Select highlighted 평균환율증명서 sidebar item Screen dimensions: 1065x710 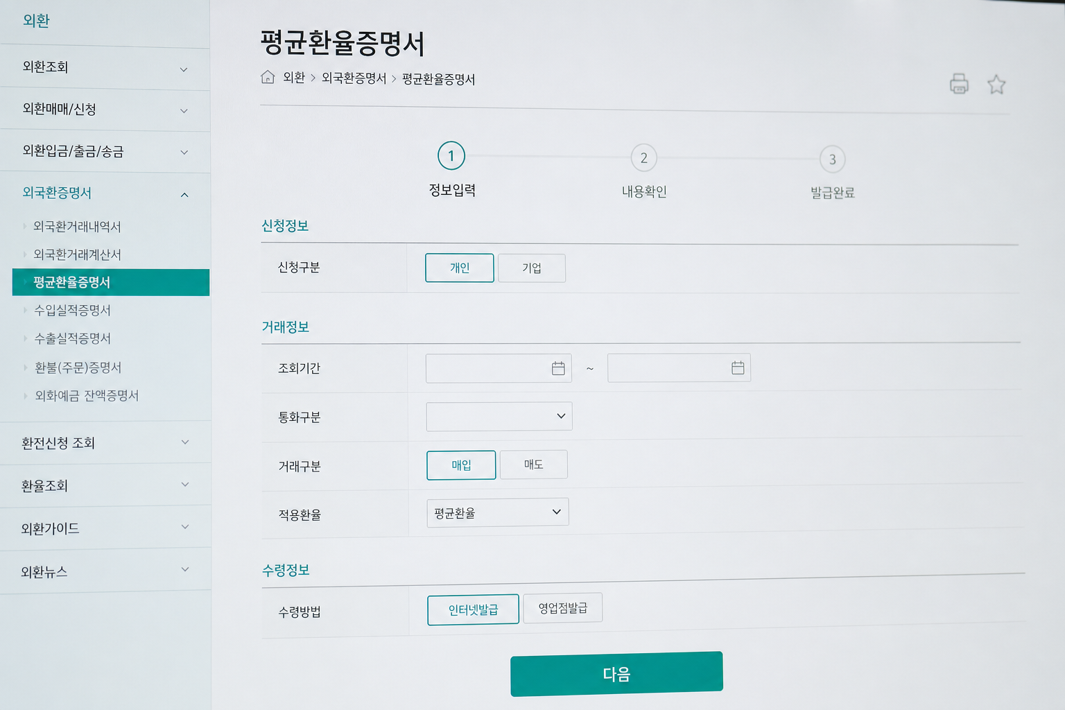click(x=111, y=282)
